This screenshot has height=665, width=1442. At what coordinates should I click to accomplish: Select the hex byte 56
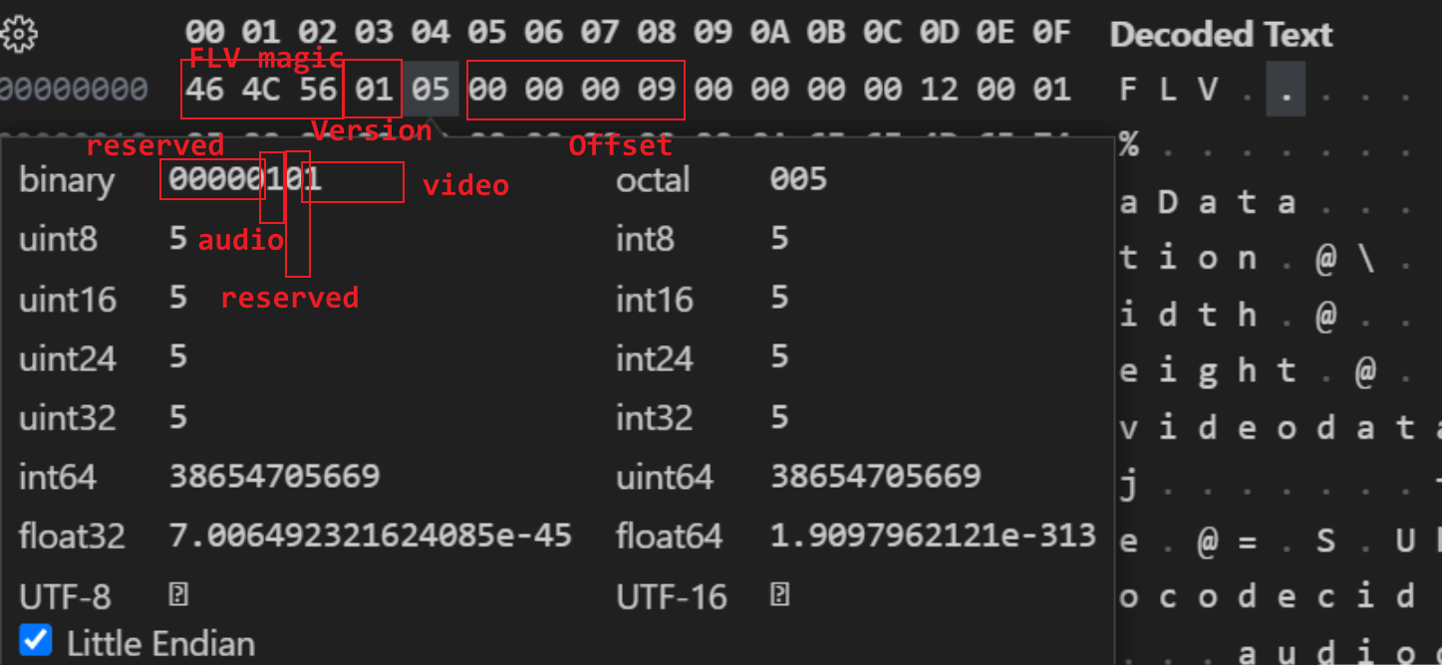318,90
